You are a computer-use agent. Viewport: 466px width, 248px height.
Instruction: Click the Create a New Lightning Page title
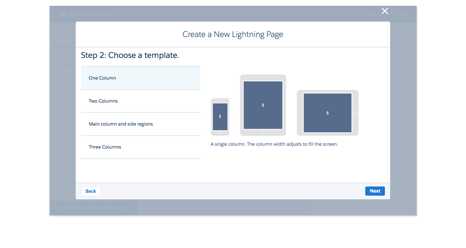233,34
